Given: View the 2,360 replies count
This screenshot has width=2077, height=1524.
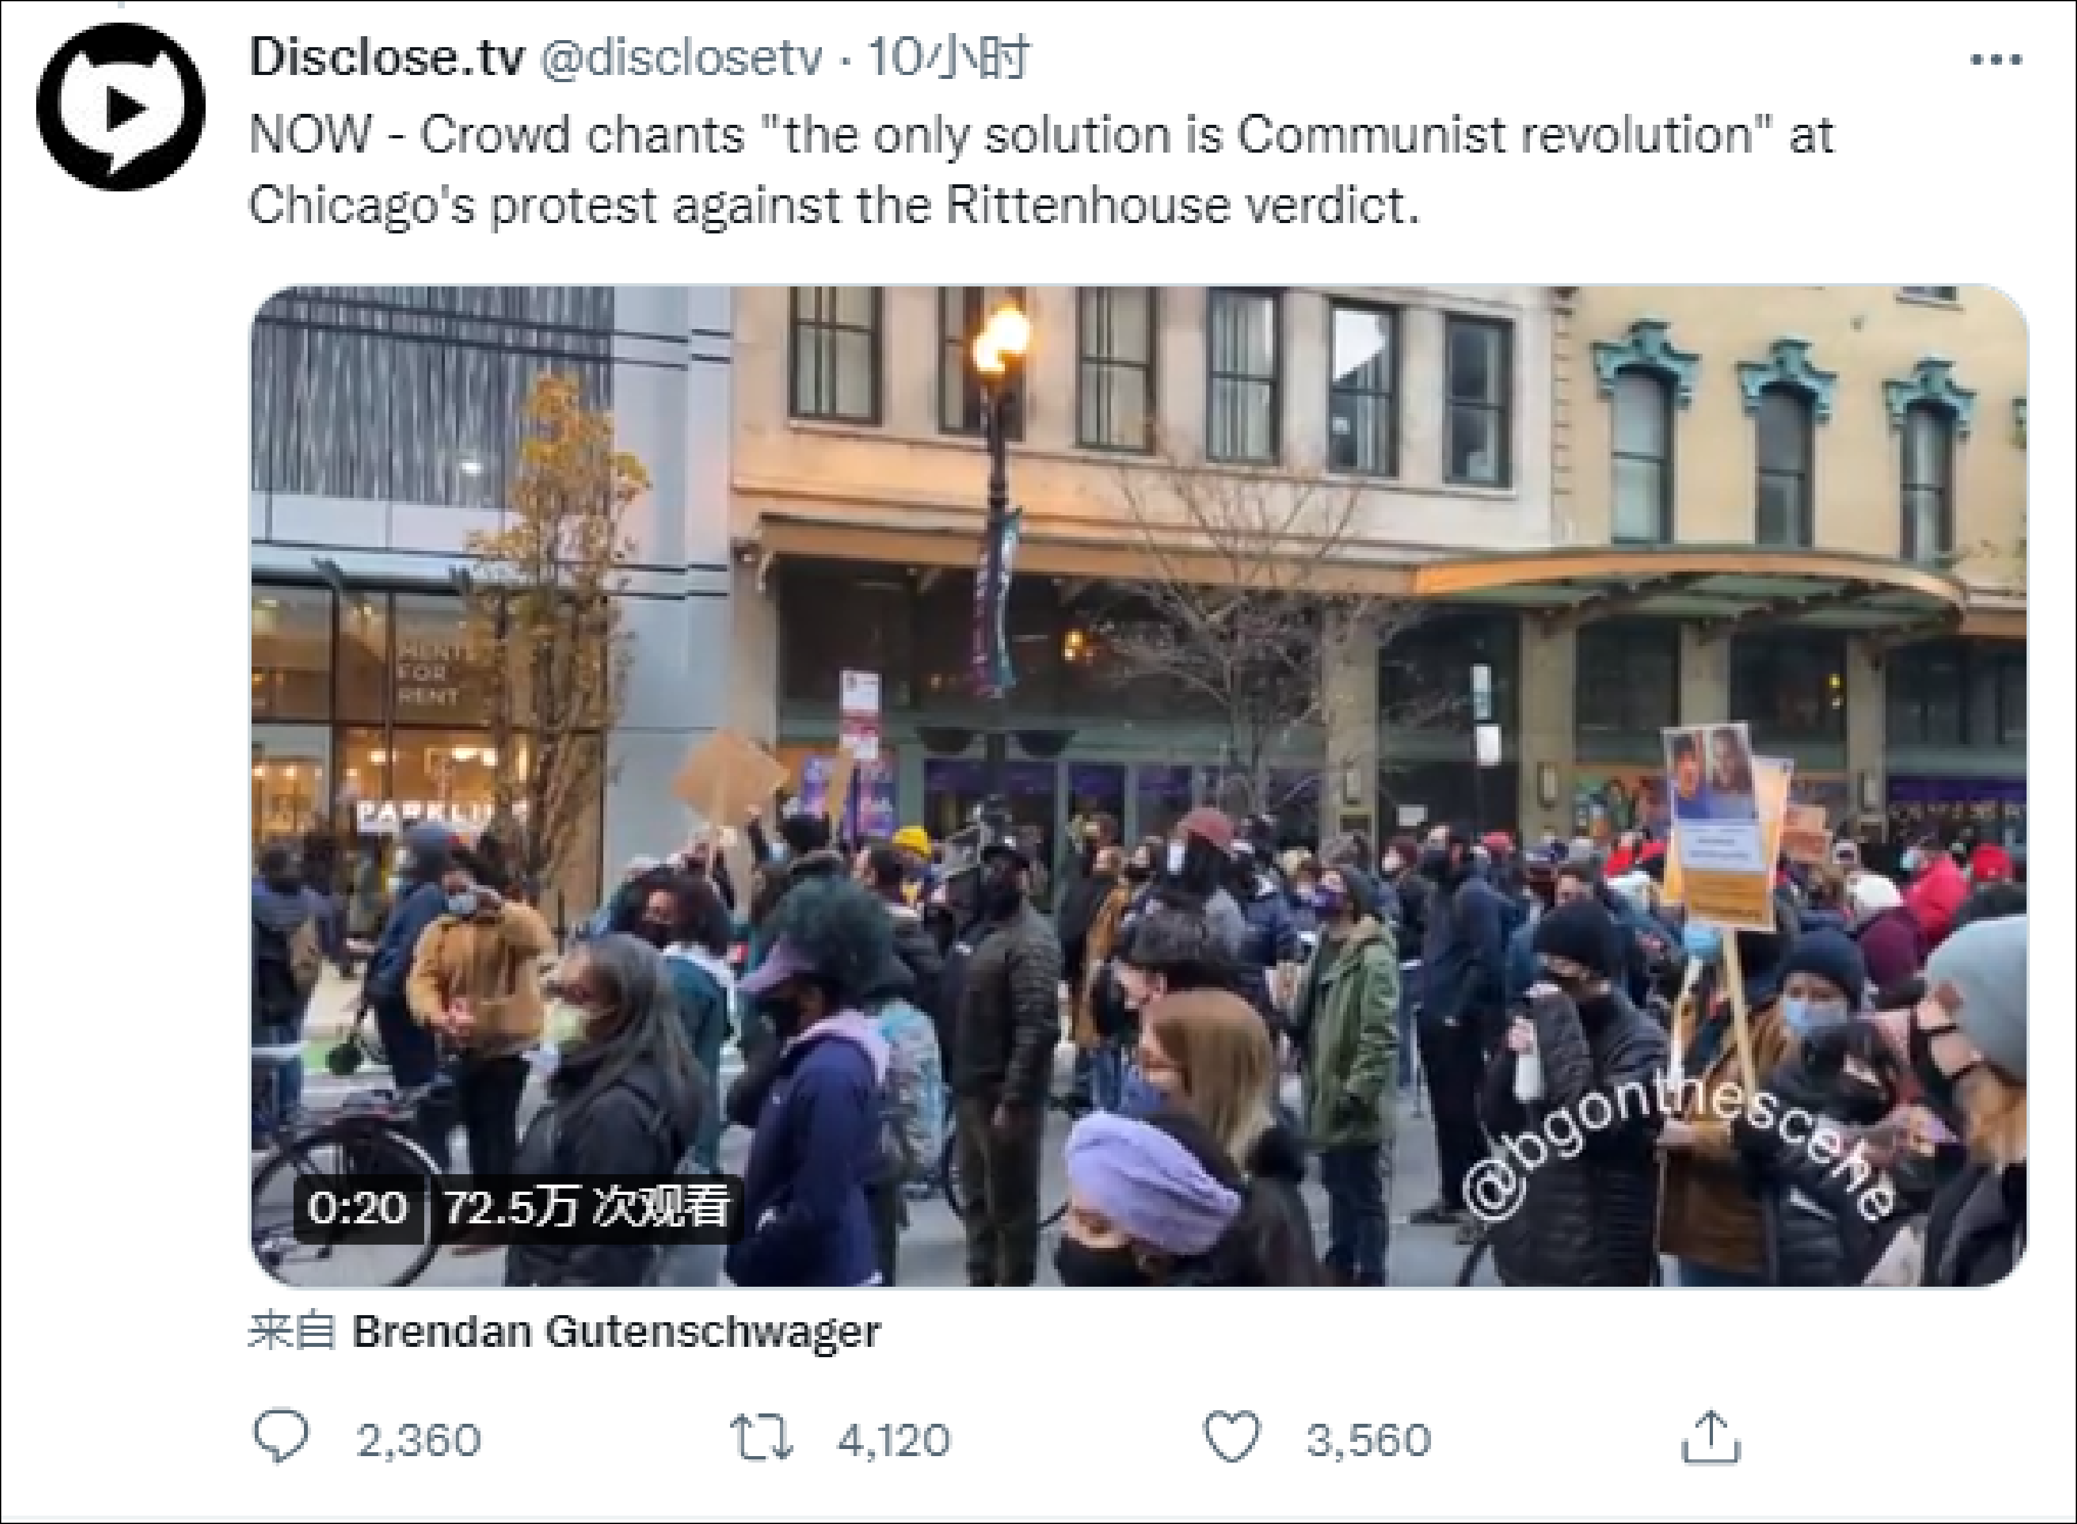Looking at the screenshot, I should (419, 1440).
